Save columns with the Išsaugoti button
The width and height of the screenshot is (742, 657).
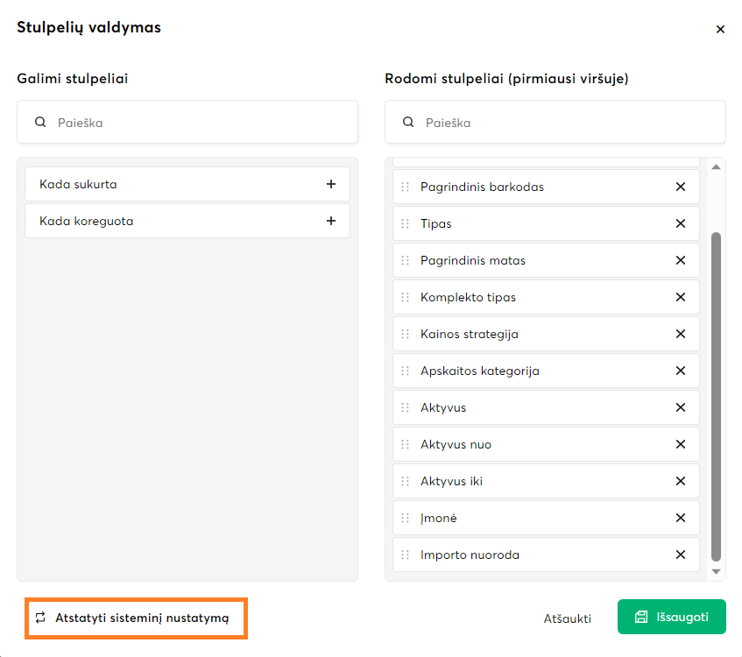pyautogui.click(x=671, y=617)
